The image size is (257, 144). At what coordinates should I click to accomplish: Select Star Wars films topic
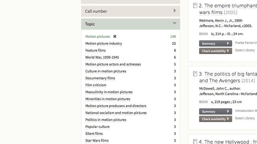pos(97,140)
